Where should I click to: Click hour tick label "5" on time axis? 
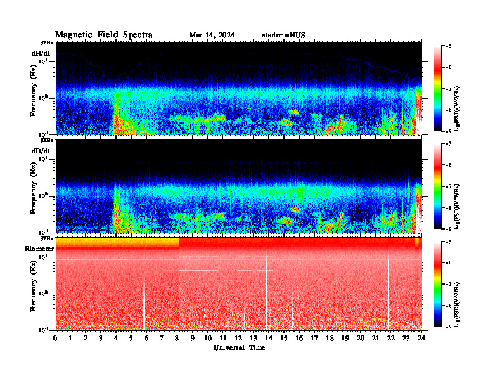(x=131, y=338)
